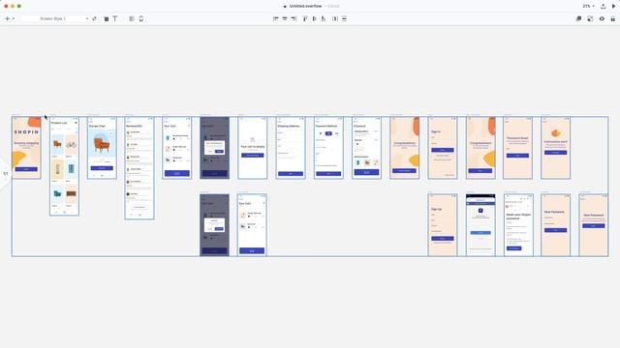Image resolution: width=620 pixels, height=348 pixels.
Task: Click the comments/notes icon at right toolbar
Action: pos(578,18)
